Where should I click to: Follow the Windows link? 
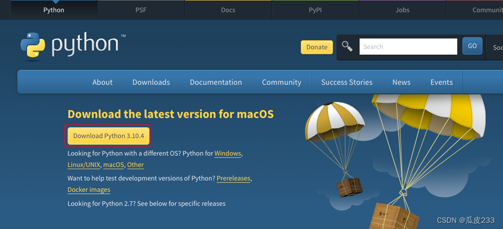point(228,154)
